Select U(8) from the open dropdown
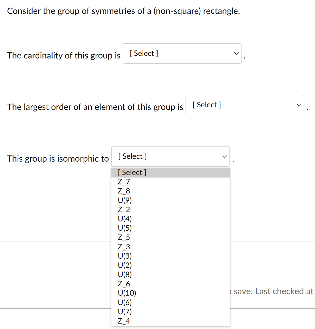The width and height of the screenshot is (315, 329). 125,274
